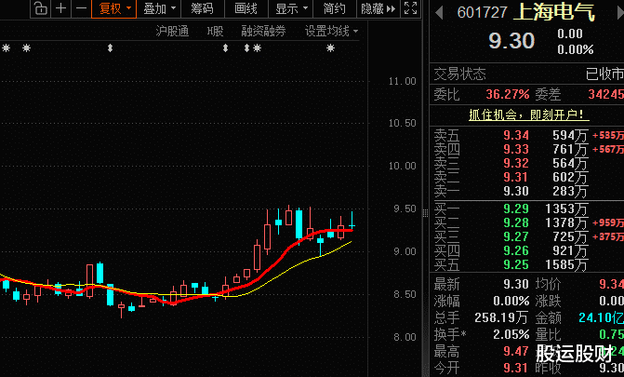Click the asterisk marker directly beside a double-arrow marker
624x377 pixels.
[x=258, y=48]
